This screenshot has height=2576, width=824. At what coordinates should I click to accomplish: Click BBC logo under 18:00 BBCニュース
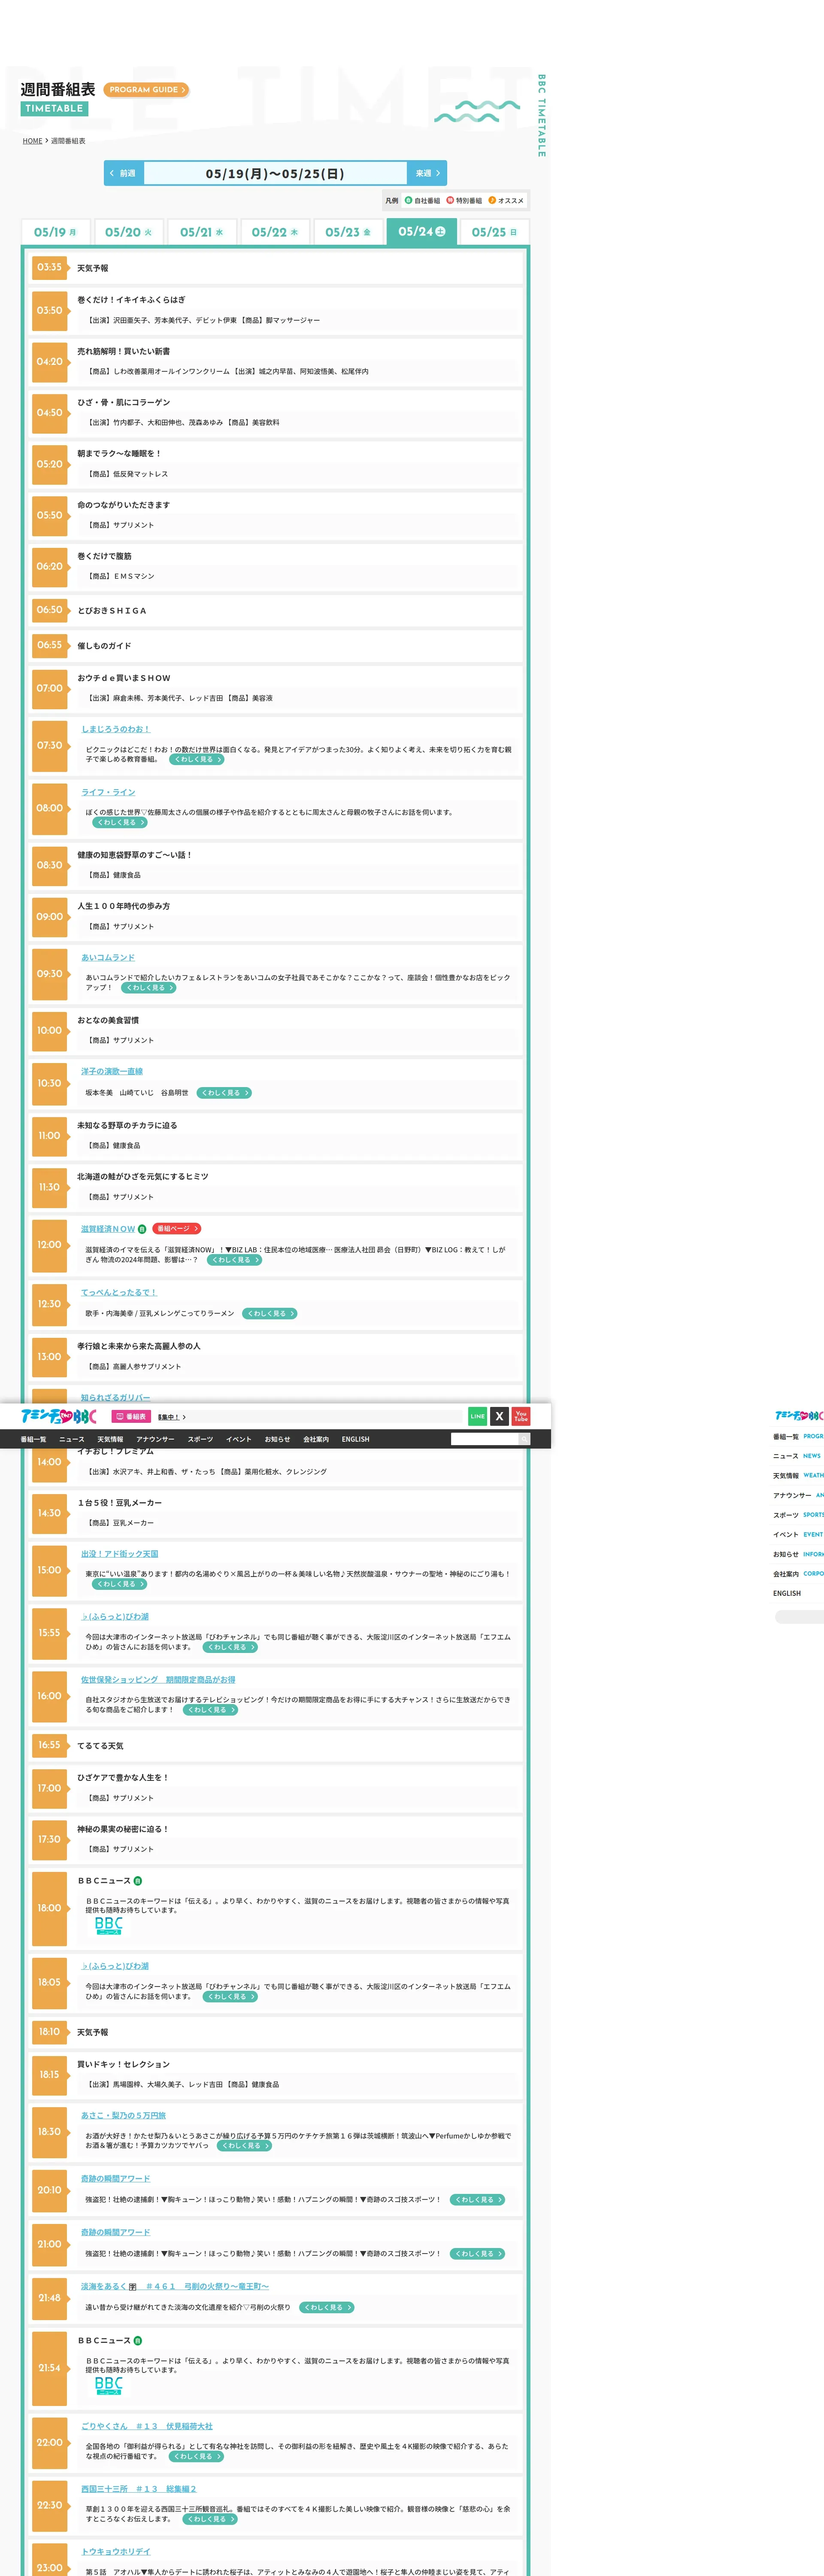click(109, 1925)
